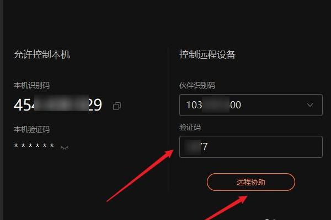Click into the 验证码 input box
The height and width of the screenshot is (220, 331).
(251, 147)
